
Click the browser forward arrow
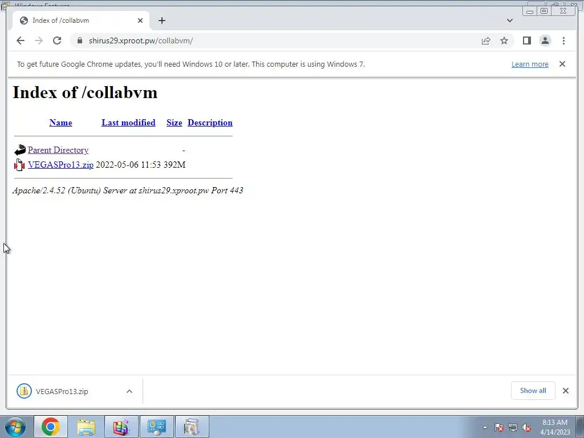click(39, 40)
